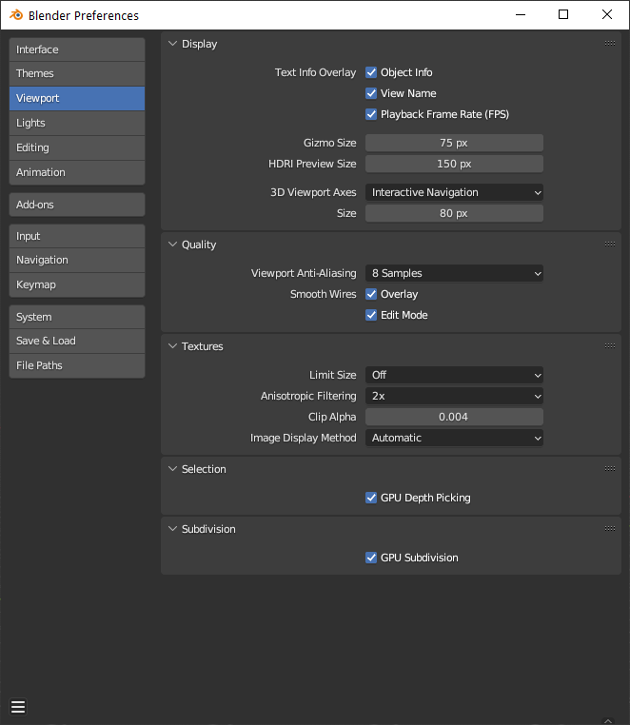This screenshot has height=725, width=630.
Task: Open Add-ons preferences tab
Action: tap(77, 205)
